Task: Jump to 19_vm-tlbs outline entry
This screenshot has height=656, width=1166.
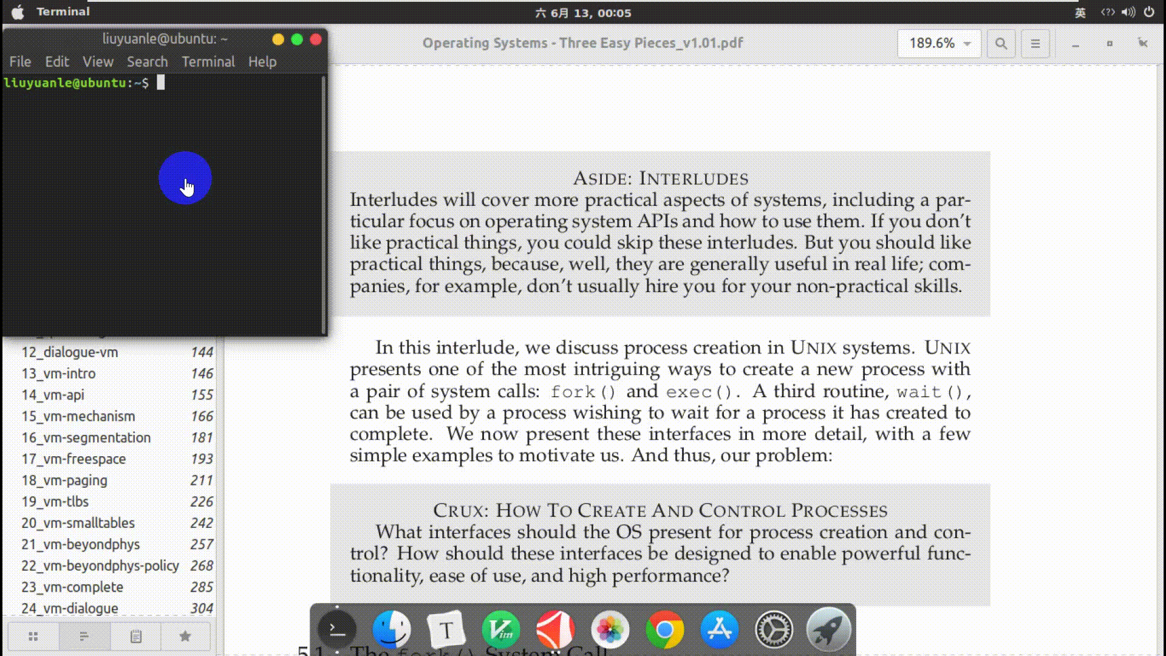Action: point(55,502)
